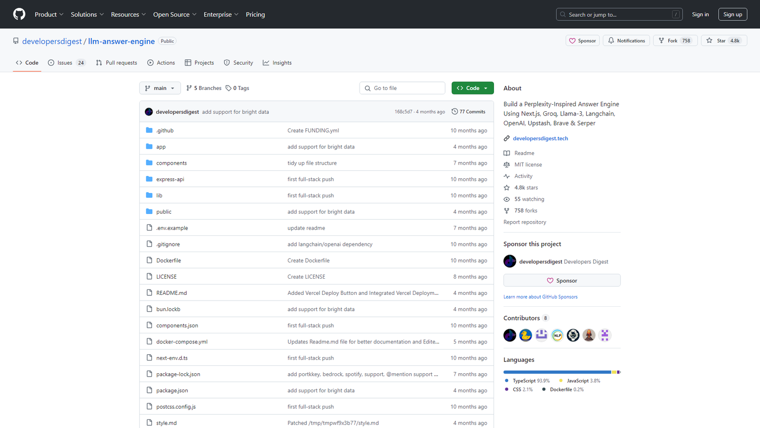Click the NLP contributor avatar

[557, 335]
